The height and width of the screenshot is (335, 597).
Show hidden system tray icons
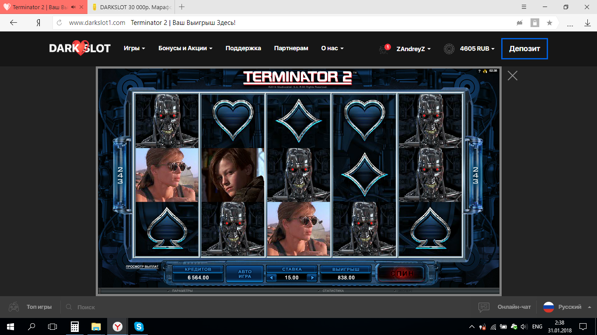471,326
